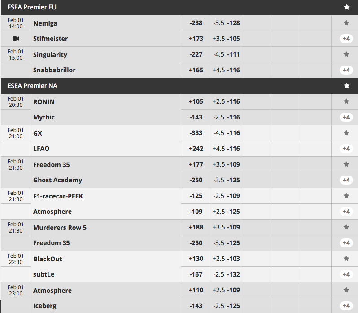Click the subtLe team name
The height and width of the screenshot is (313, 358).
[x=44, y=274]
